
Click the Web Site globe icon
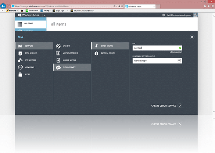click(x=58, y=46)
